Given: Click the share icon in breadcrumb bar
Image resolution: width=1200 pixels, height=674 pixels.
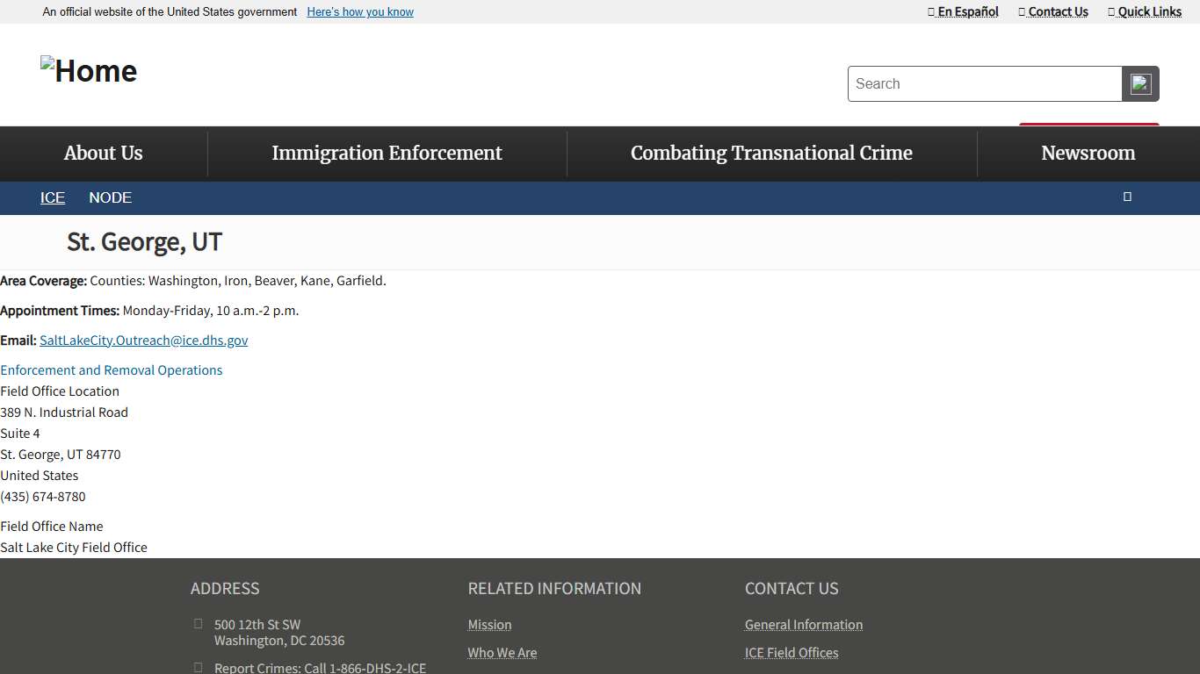Looking at the screenshot, I should pos(1127,197).
